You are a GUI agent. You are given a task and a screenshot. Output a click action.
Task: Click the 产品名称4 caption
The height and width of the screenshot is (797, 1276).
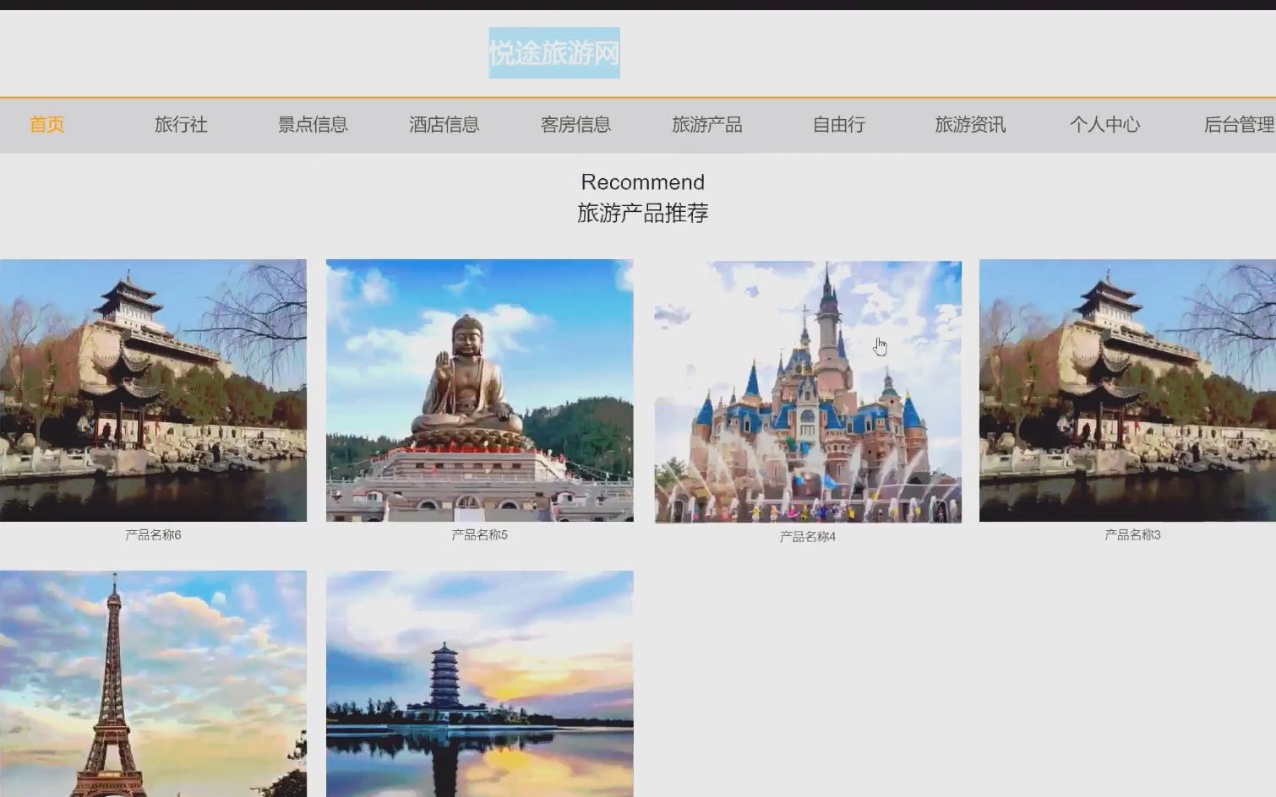pyautogui.click(x=808, y=536)
